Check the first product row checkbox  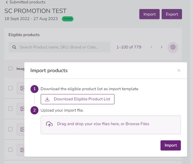10,88
